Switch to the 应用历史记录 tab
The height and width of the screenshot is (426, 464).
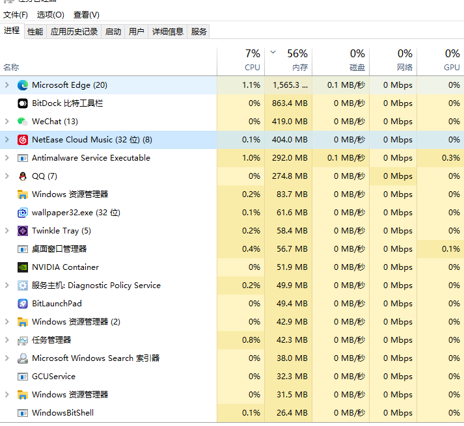pos(74,32)
